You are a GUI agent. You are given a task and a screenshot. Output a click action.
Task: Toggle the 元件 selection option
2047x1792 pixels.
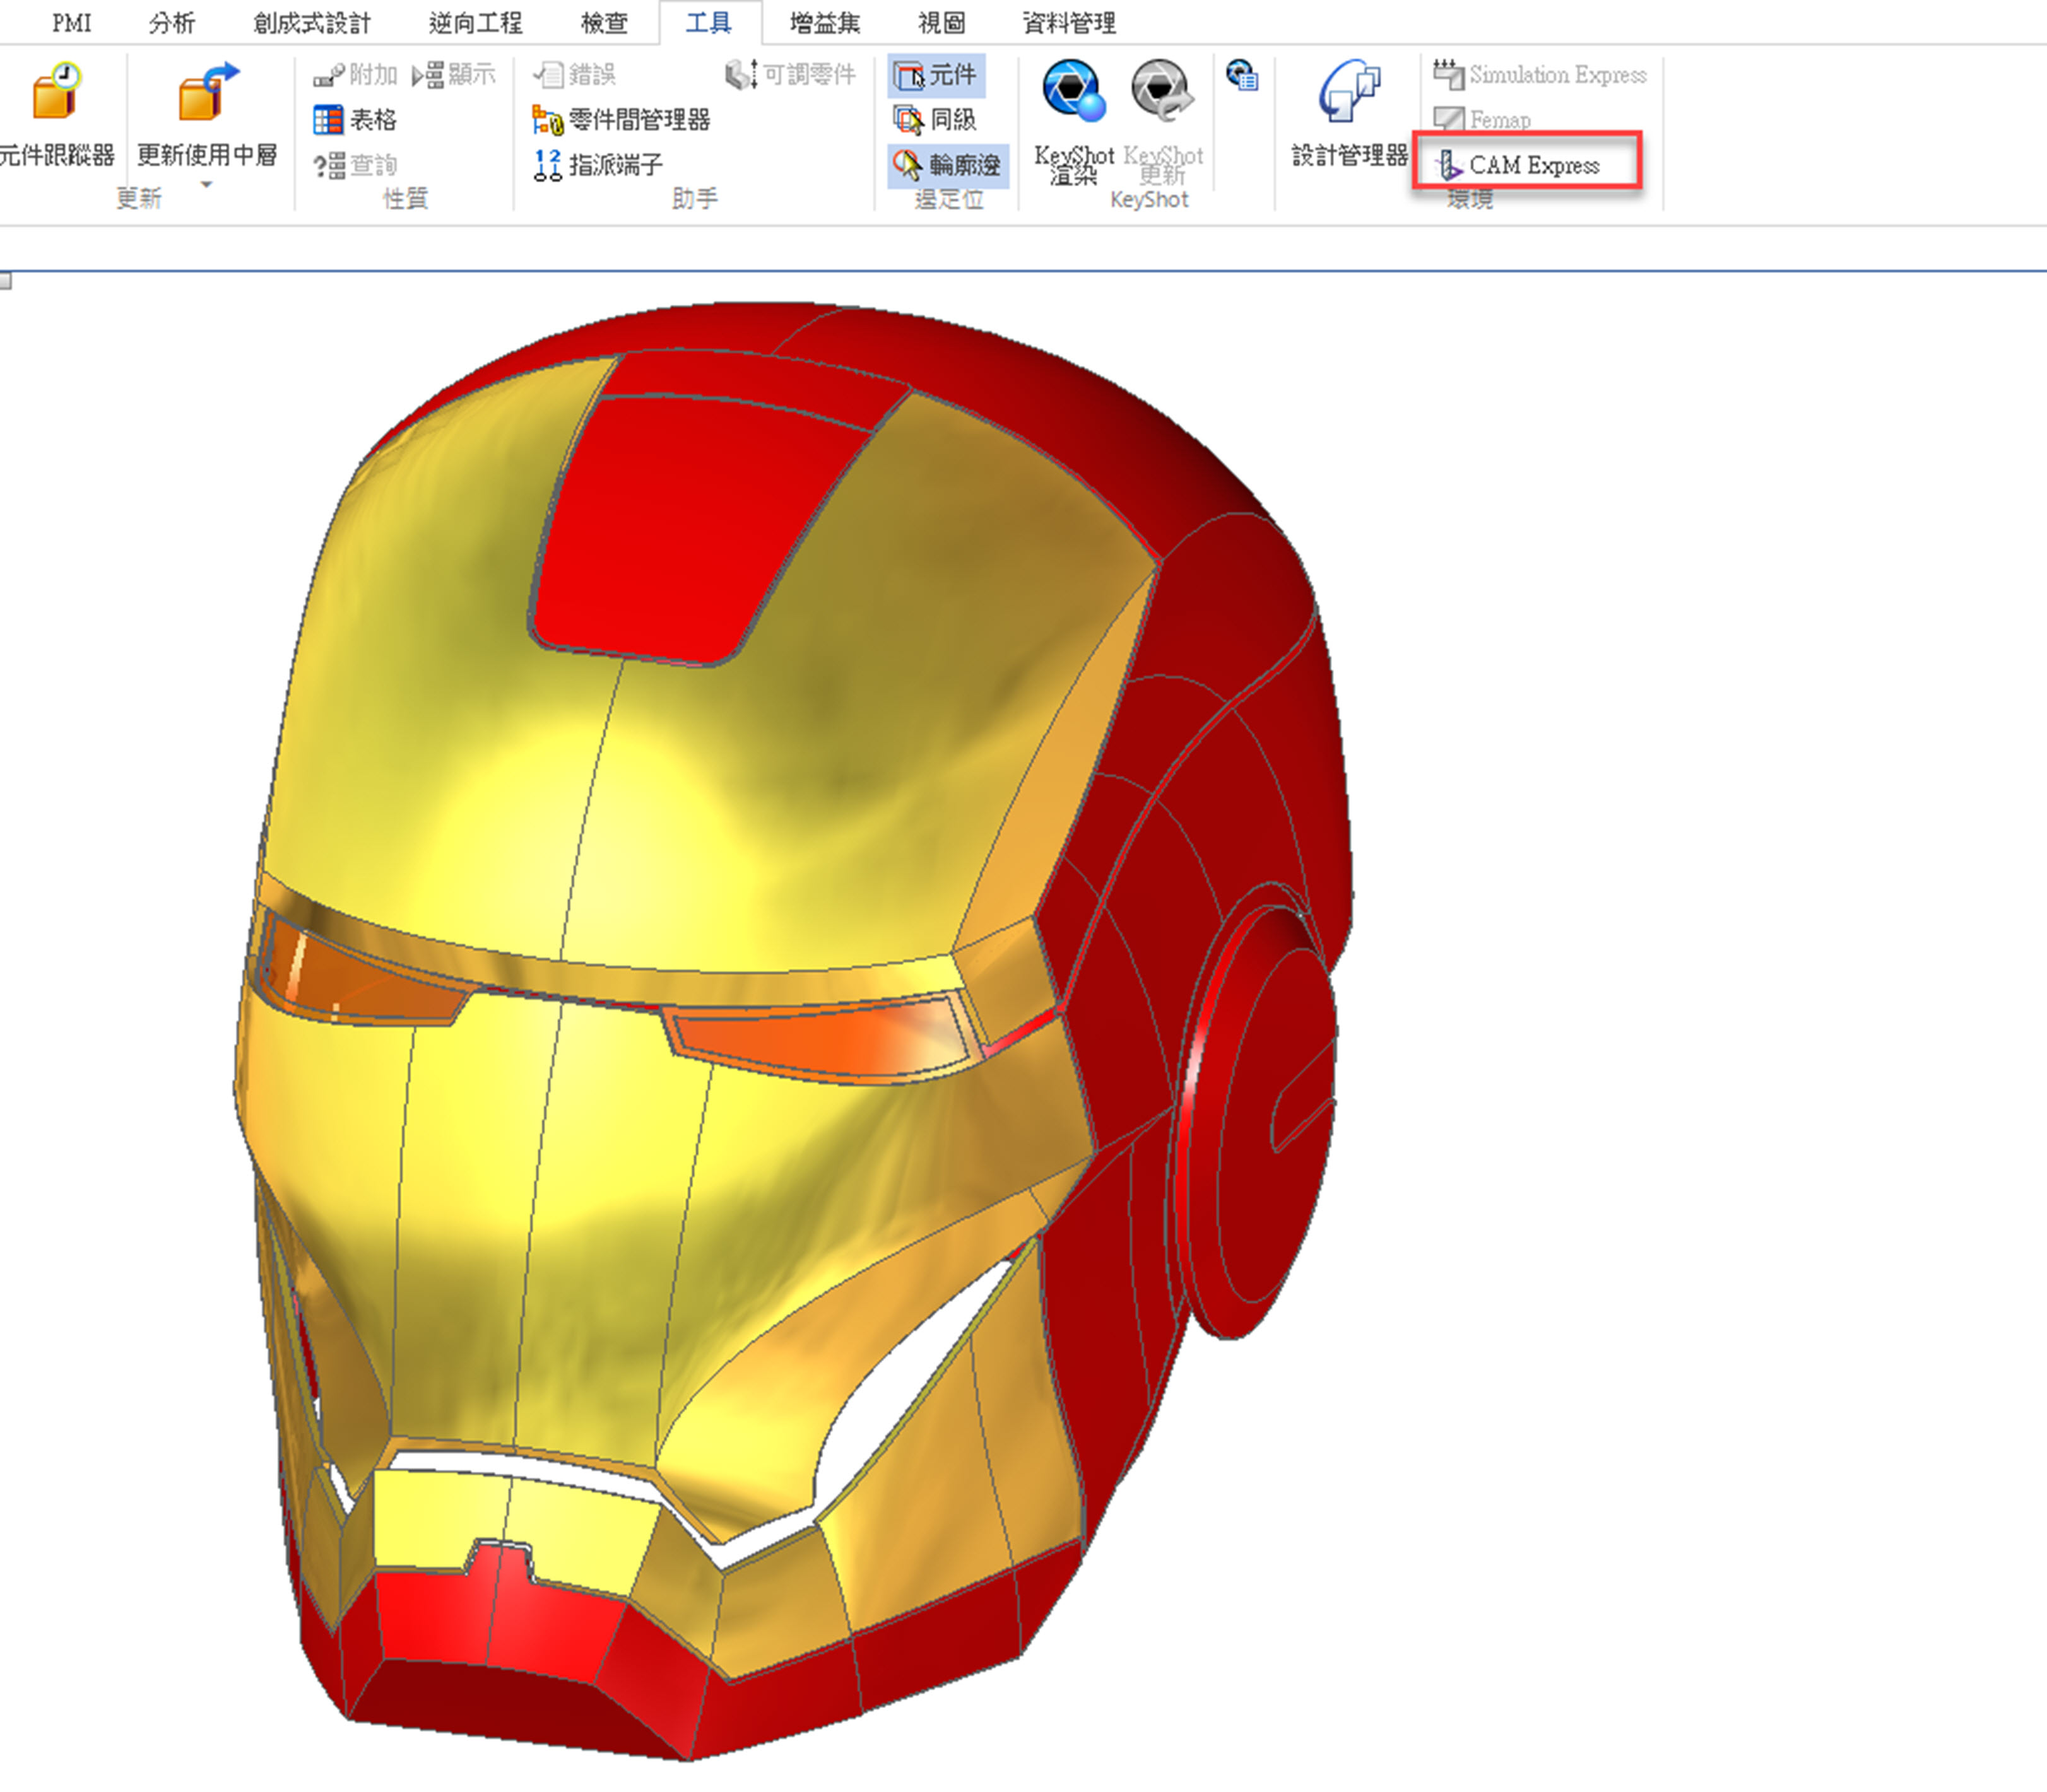click(x=935, y=75)
